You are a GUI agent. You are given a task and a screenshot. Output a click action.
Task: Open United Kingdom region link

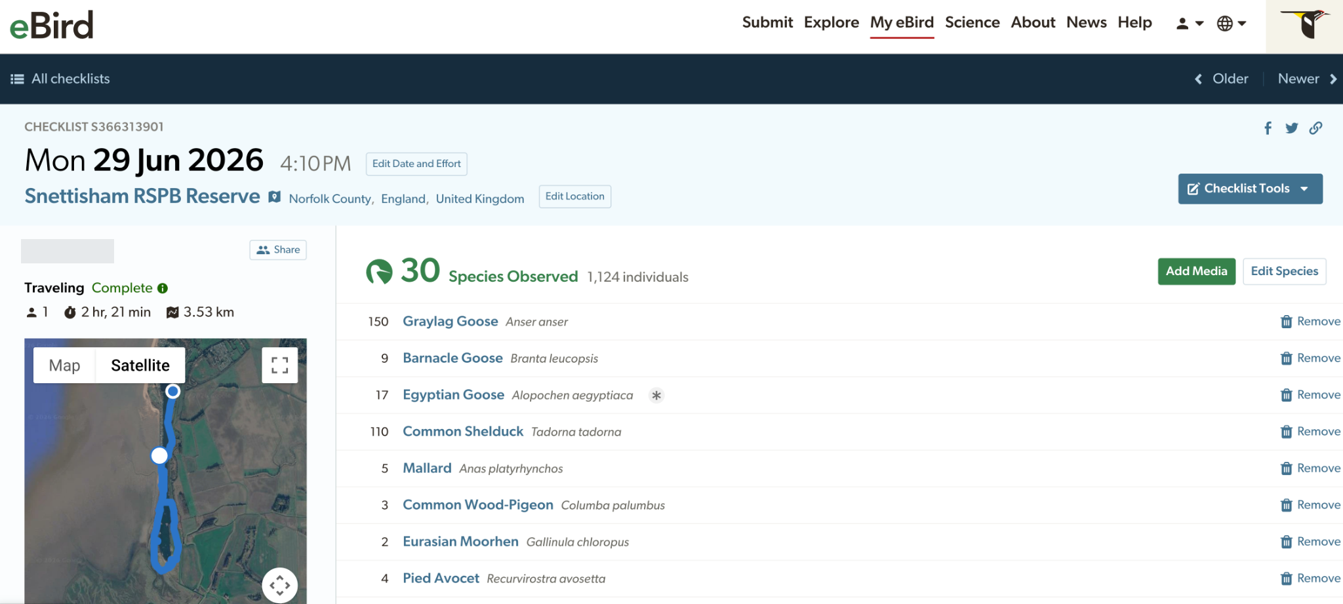click(x=480, y=198)
